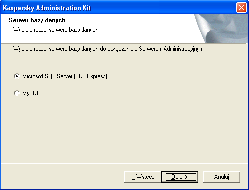Viewport: 249px width, 190px height.
Task: Close the Kaspersky Administration Kit dialog
Action: tap(241, 8)
